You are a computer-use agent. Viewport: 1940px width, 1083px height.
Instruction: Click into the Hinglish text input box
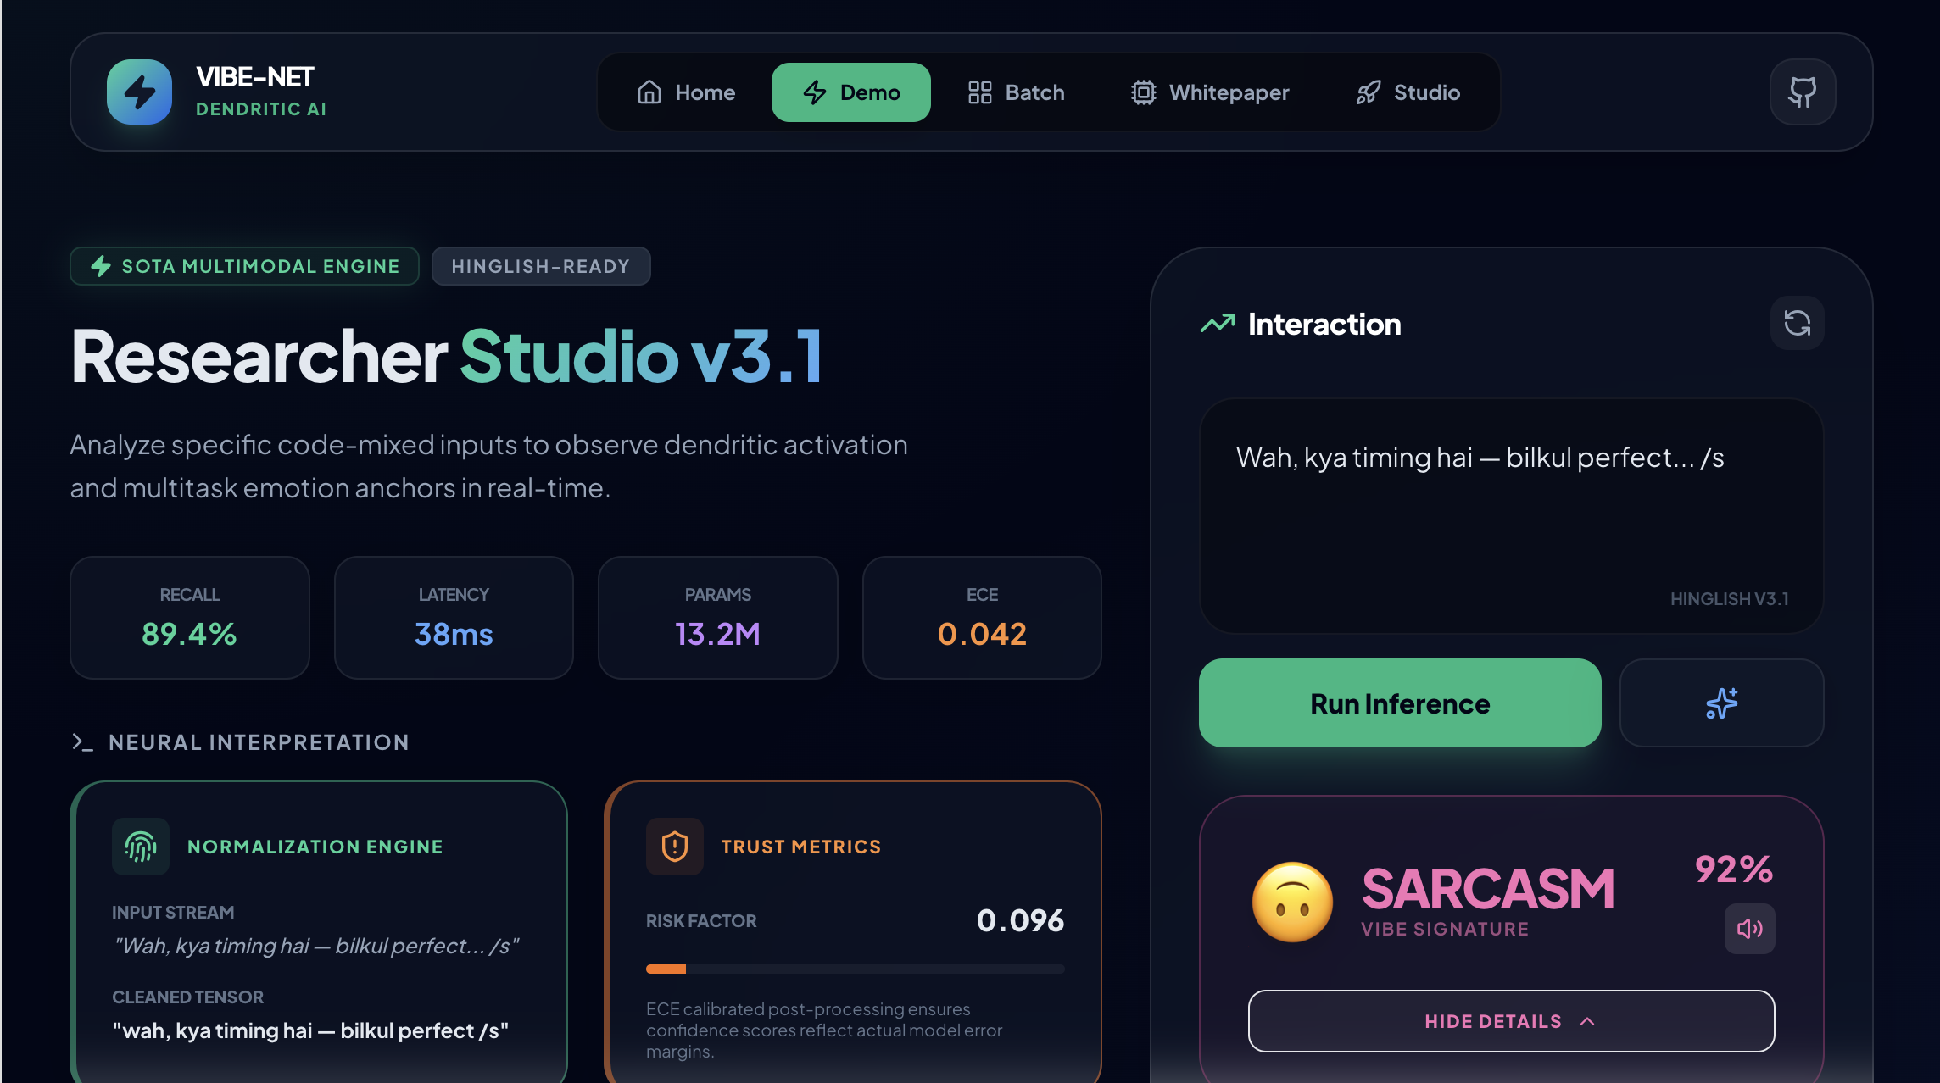pos(1511,515)
